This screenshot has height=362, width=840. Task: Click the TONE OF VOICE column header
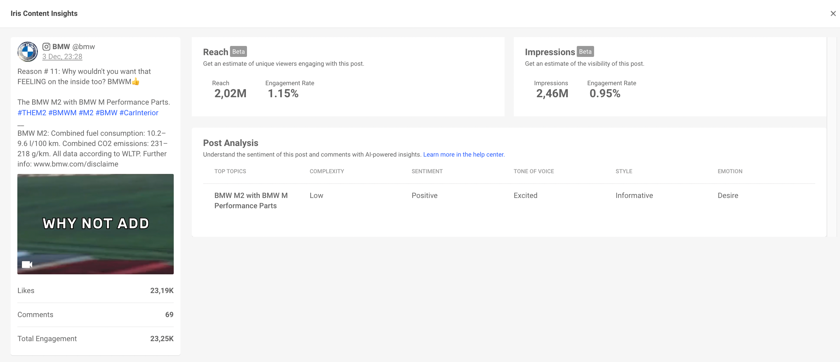(x=534, y=171)
